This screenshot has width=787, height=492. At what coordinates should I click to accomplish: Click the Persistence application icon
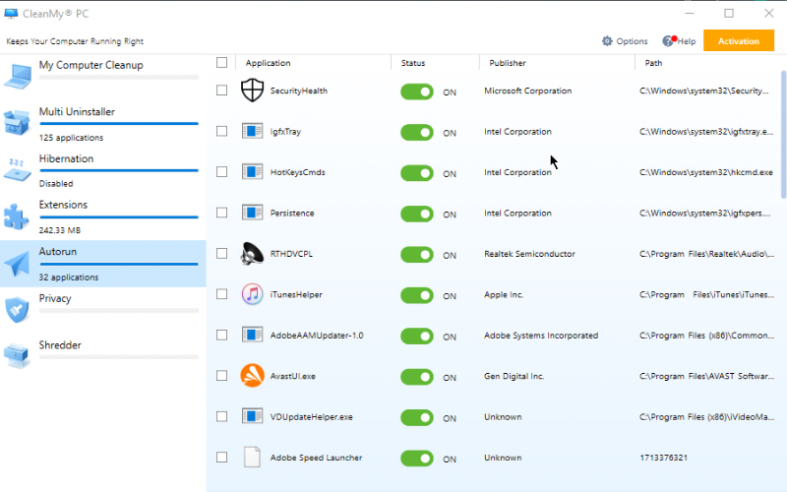(252, 213)
